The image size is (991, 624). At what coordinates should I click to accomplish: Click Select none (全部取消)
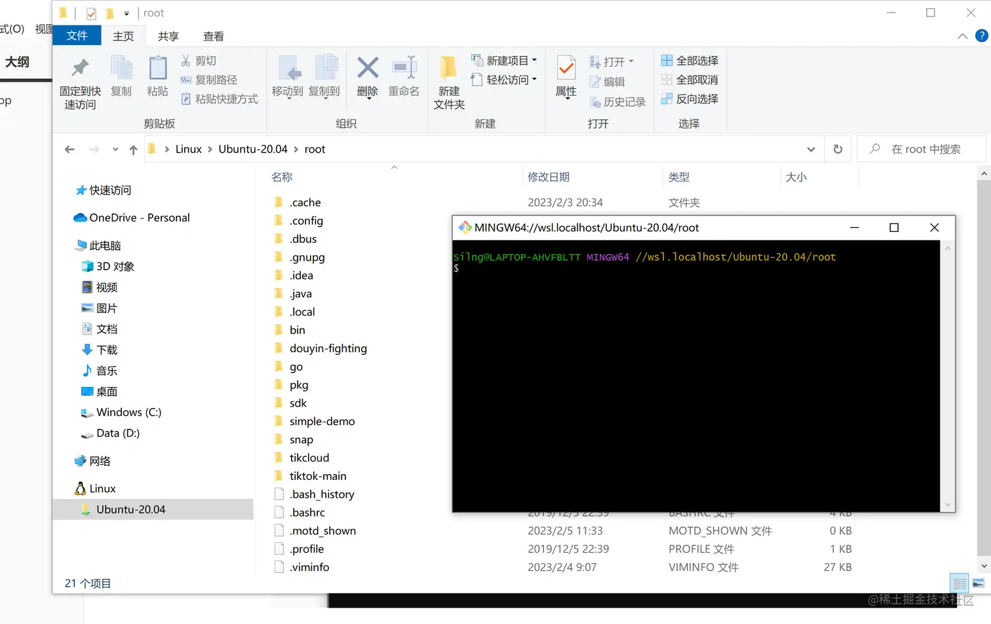pos(690,80)
